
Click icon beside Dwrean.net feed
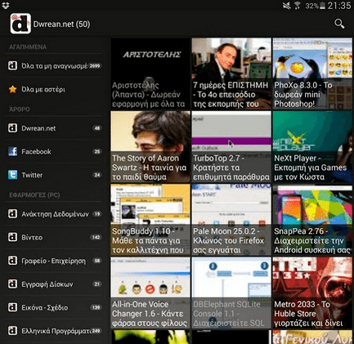tap(12, 128)
